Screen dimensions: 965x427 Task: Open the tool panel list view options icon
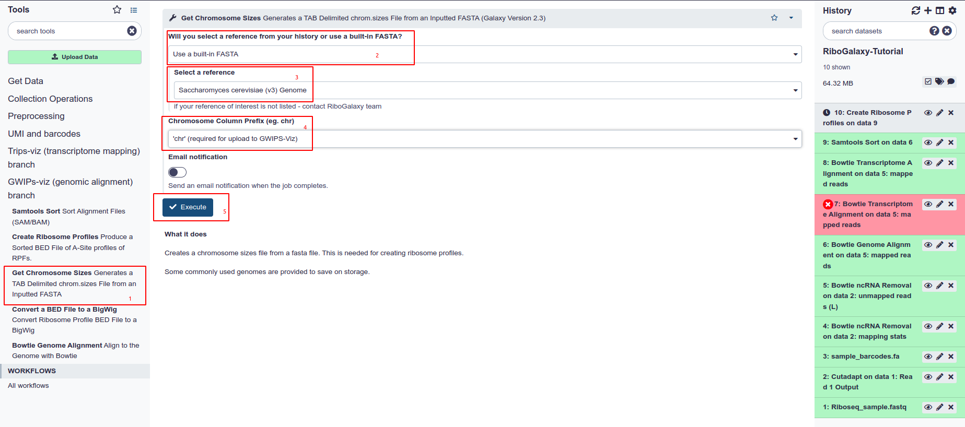tap(134, 10)
